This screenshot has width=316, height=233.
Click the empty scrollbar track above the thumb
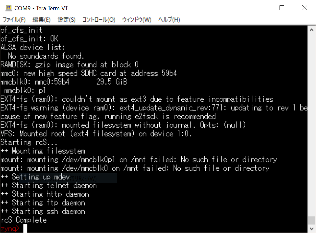[x=311, y=128]
